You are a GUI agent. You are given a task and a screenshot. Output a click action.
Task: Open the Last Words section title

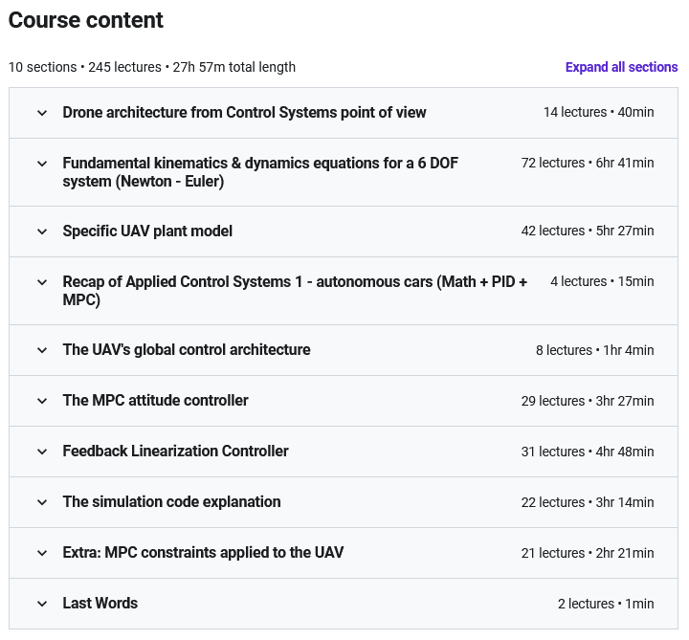(x=100, y=603)
